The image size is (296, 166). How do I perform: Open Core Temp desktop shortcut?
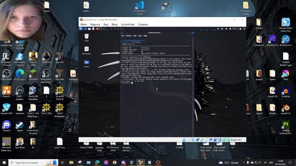click(x=19, y=143)
